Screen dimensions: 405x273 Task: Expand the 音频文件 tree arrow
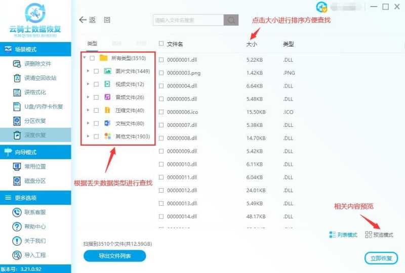pos(88,97)
